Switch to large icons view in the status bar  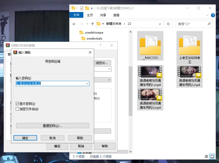click(x=212, y=157)
